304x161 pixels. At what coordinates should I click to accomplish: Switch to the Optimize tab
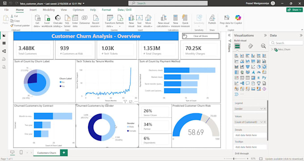pyautogui.click(x=78, y=10)
